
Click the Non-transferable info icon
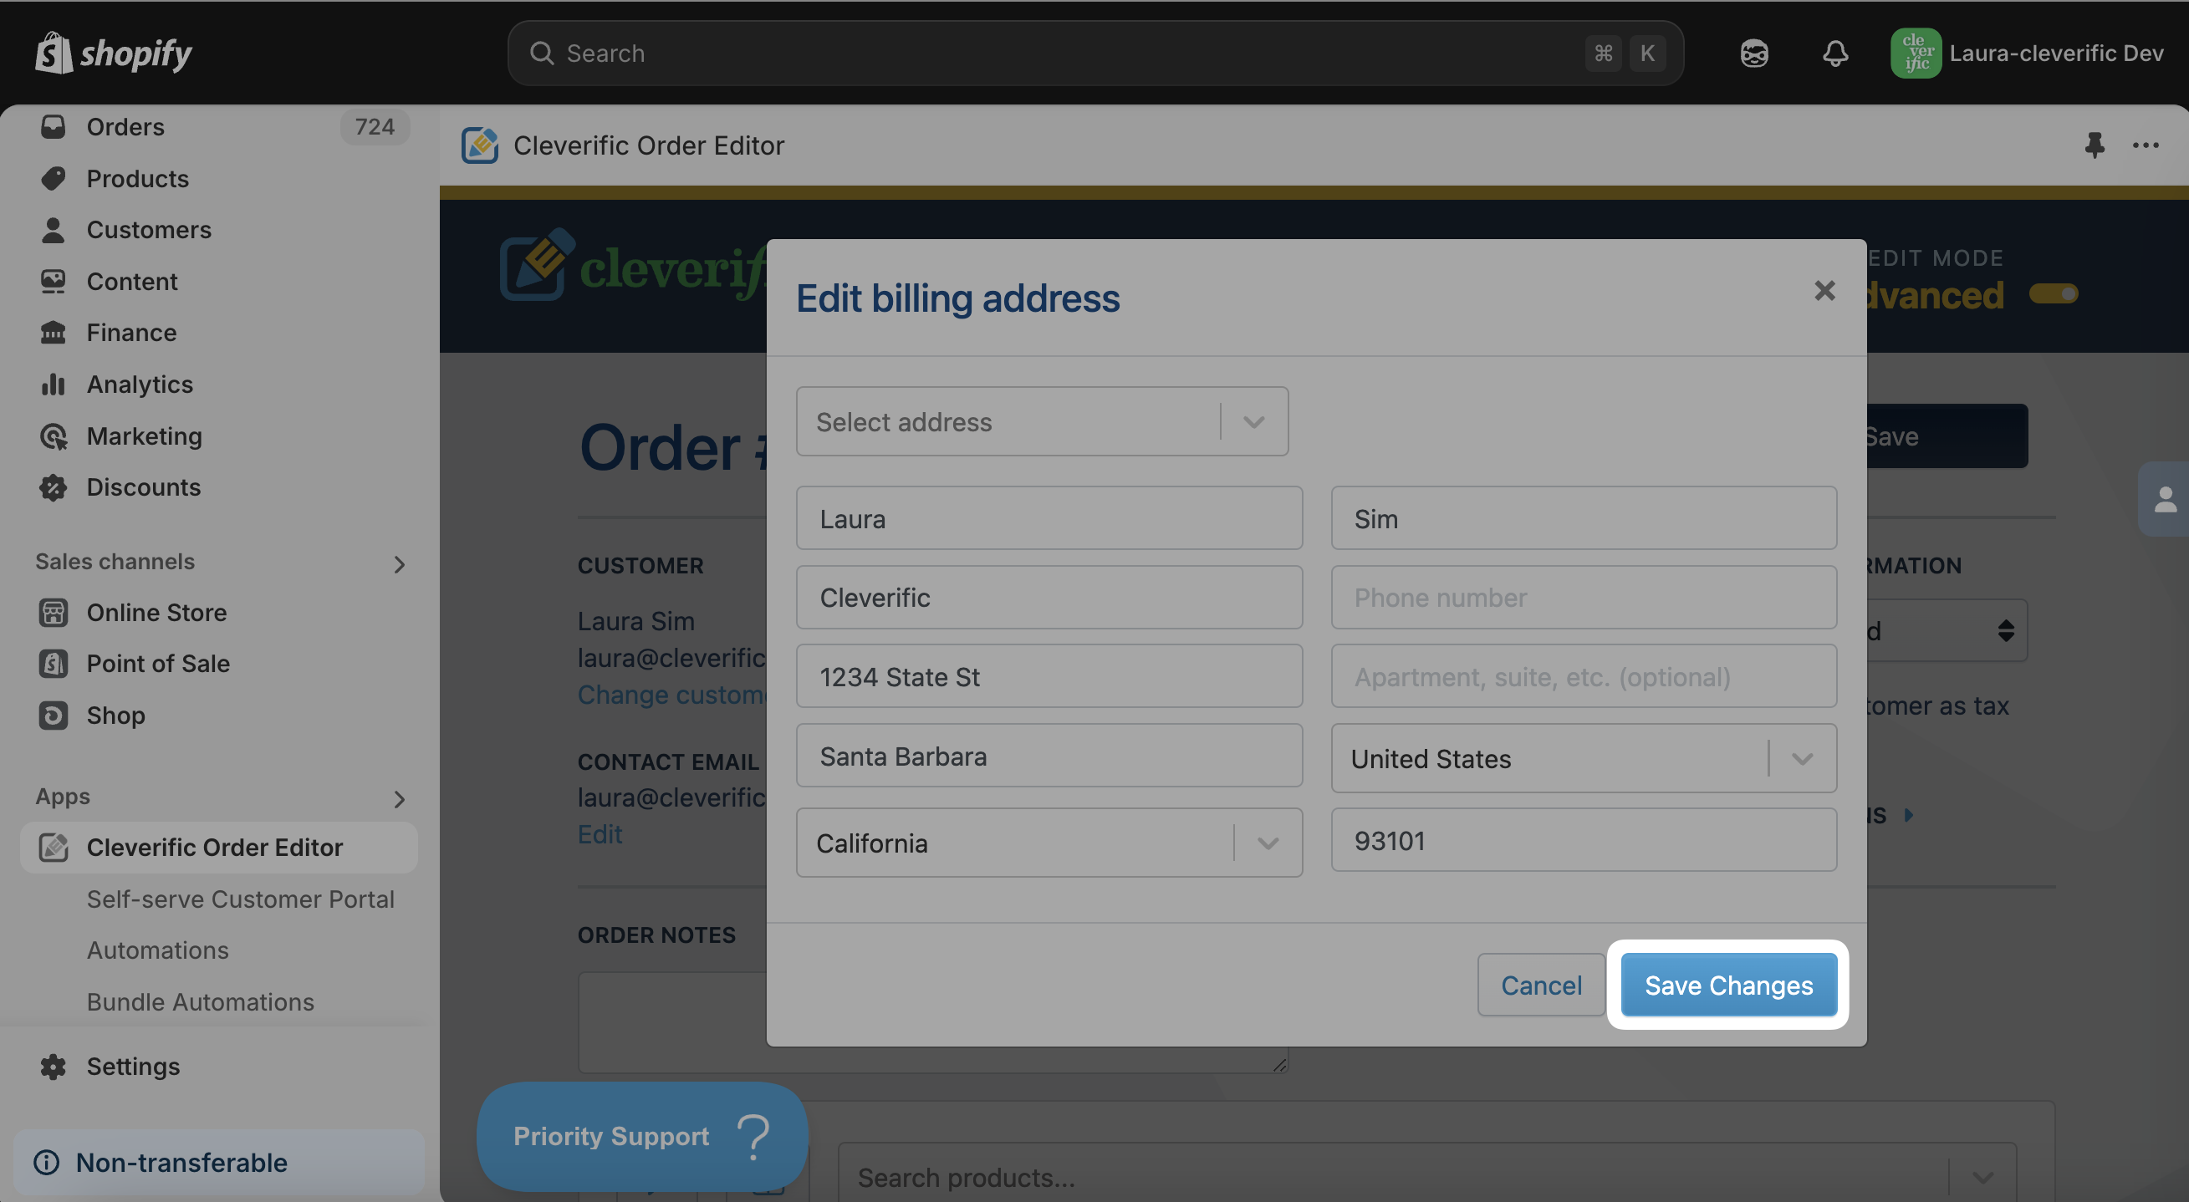coord(47,1162)
